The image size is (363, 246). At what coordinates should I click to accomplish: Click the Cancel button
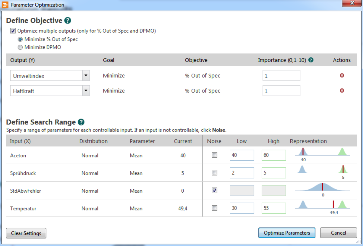[x=338, y=233]
